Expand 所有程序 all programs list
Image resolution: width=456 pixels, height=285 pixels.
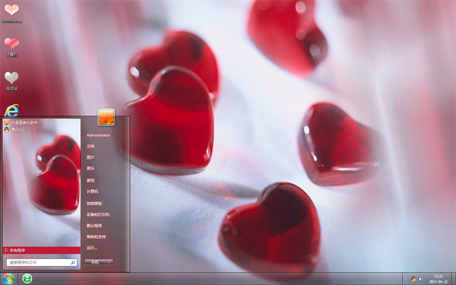coord(42,250)
